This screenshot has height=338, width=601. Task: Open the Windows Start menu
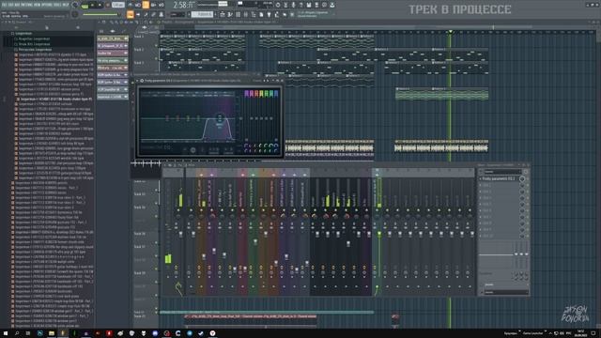(x=6, y=333)
